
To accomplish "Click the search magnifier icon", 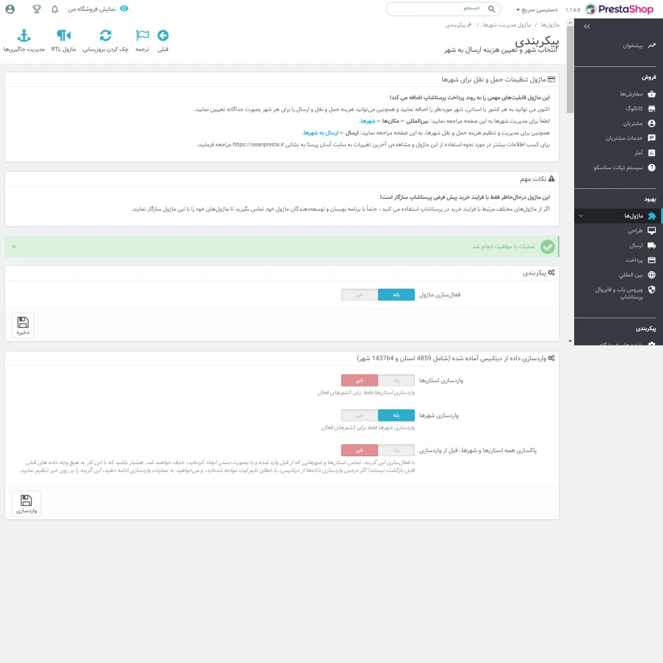I will coord(491,9).
